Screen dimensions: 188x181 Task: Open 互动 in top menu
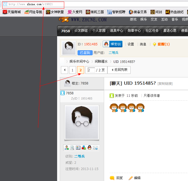164,19
